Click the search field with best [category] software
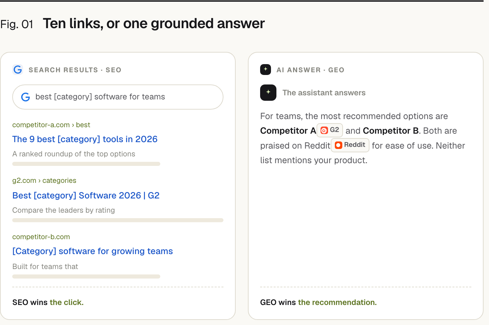This screenshot has height=325, width=489. [x=118, y=97]
